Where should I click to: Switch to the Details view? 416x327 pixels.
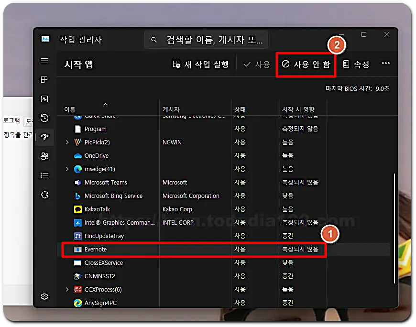[x=44, y=175]
